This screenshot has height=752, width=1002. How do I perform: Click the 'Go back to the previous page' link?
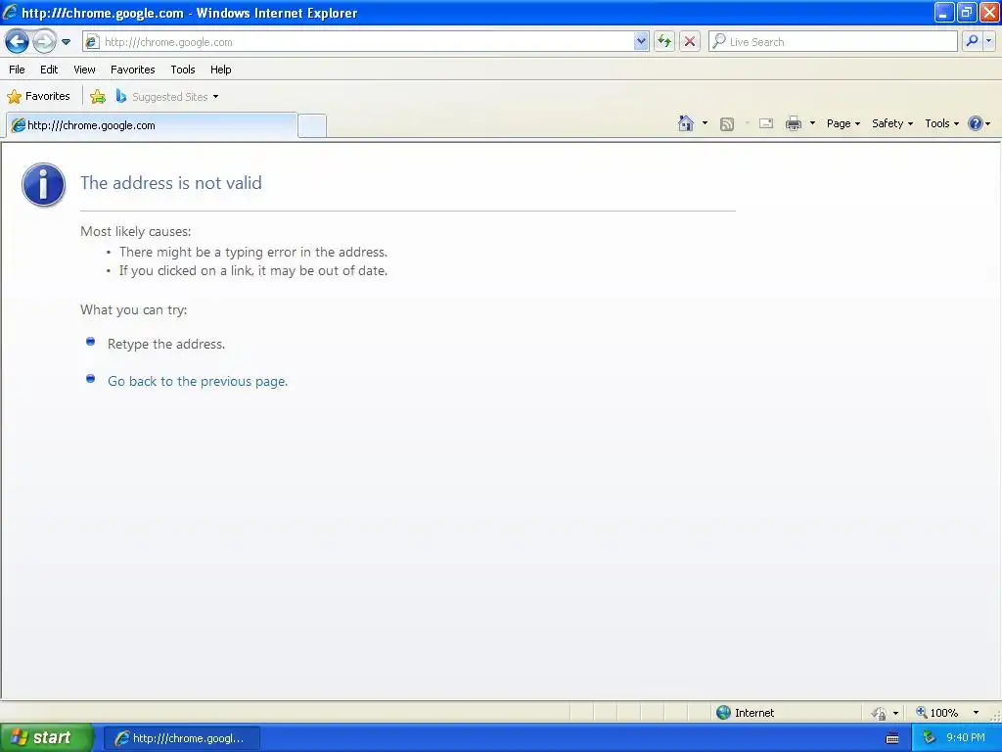198,381
